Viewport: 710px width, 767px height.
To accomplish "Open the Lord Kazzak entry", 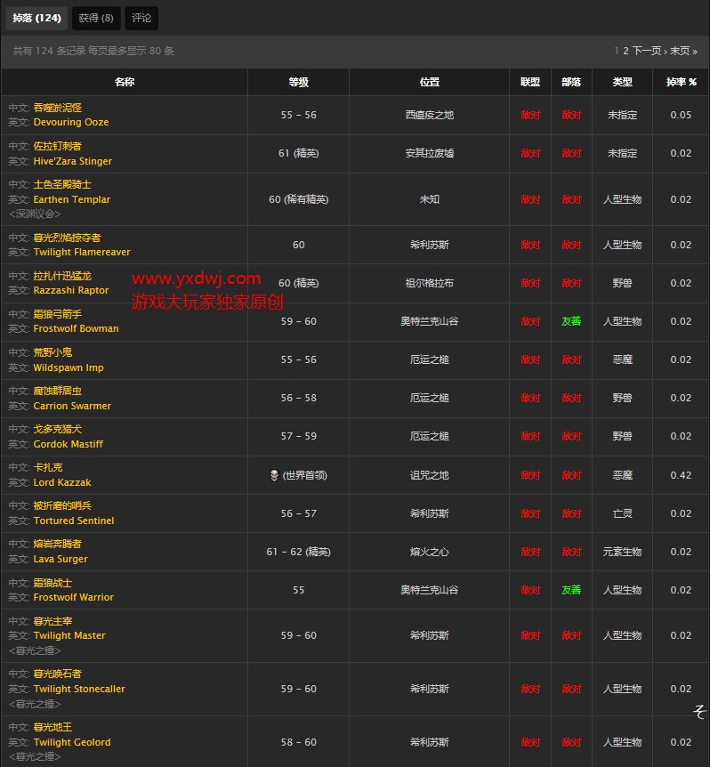I will point(62,483).
